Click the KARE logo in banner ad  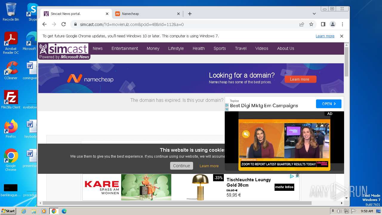click(x=102, y=187)
